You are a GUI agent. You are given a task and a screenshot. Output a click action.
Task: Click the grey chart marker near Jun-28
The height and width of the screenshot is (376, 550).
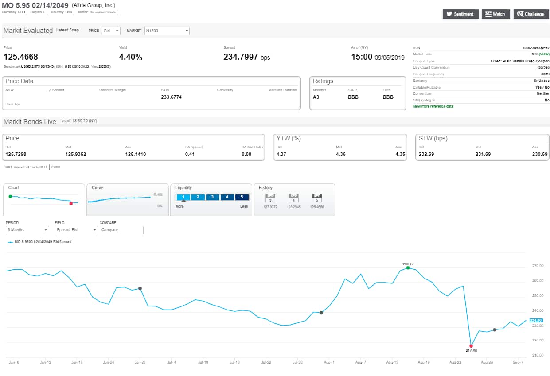pyautogui.click(x=140, y=288)
